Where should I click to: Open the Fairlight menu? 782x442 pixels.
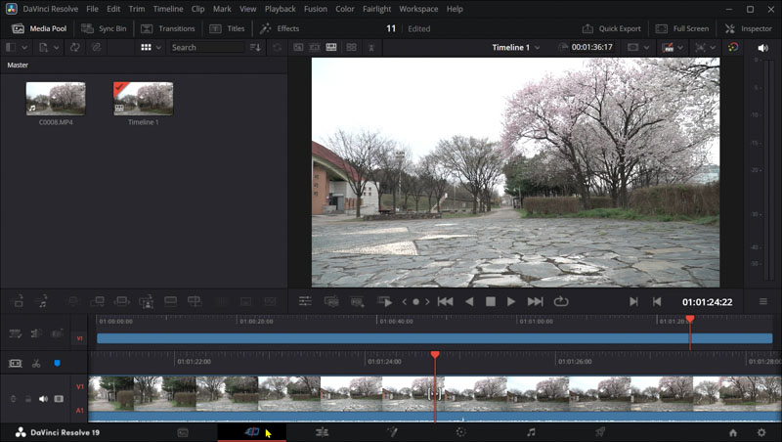click(x=377, y=9)
